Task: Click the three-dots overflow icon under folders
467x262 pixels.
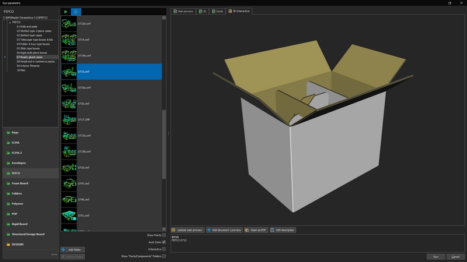Action: [x=54, y=254]
